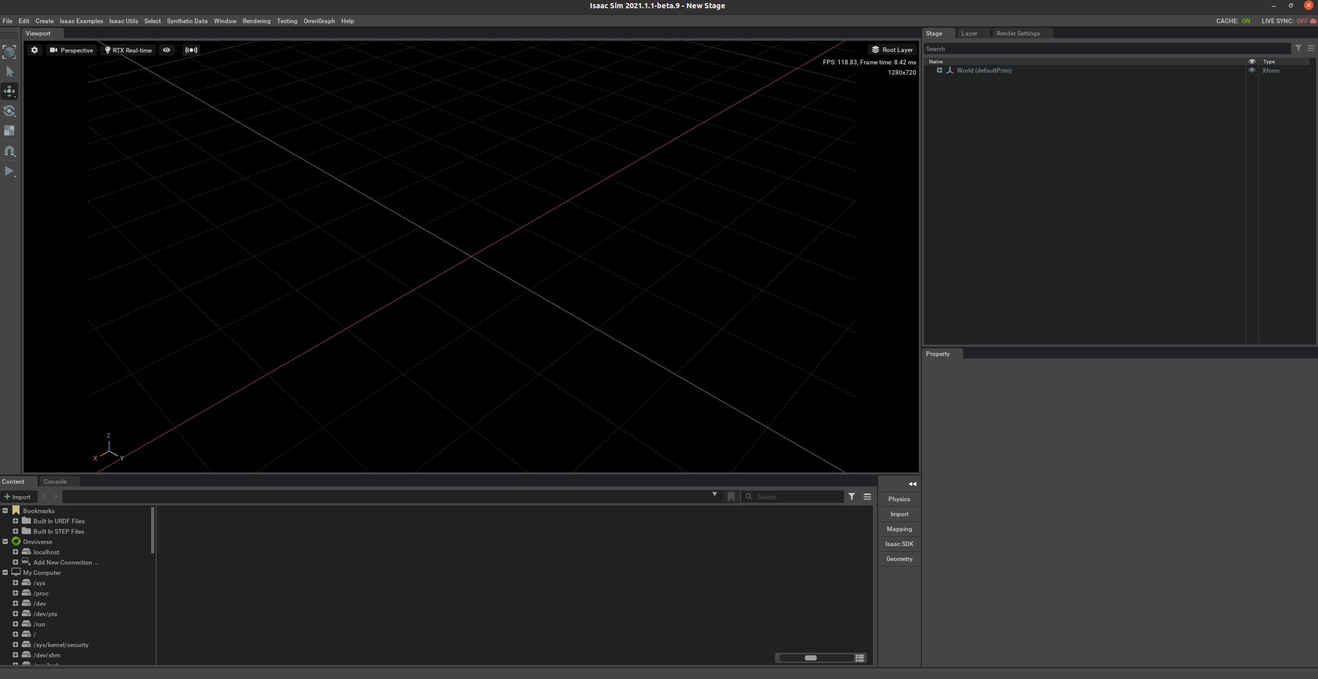Toggle visibility eye for World prim
Screen dimensions: 1318x679
pos(1251,71)
